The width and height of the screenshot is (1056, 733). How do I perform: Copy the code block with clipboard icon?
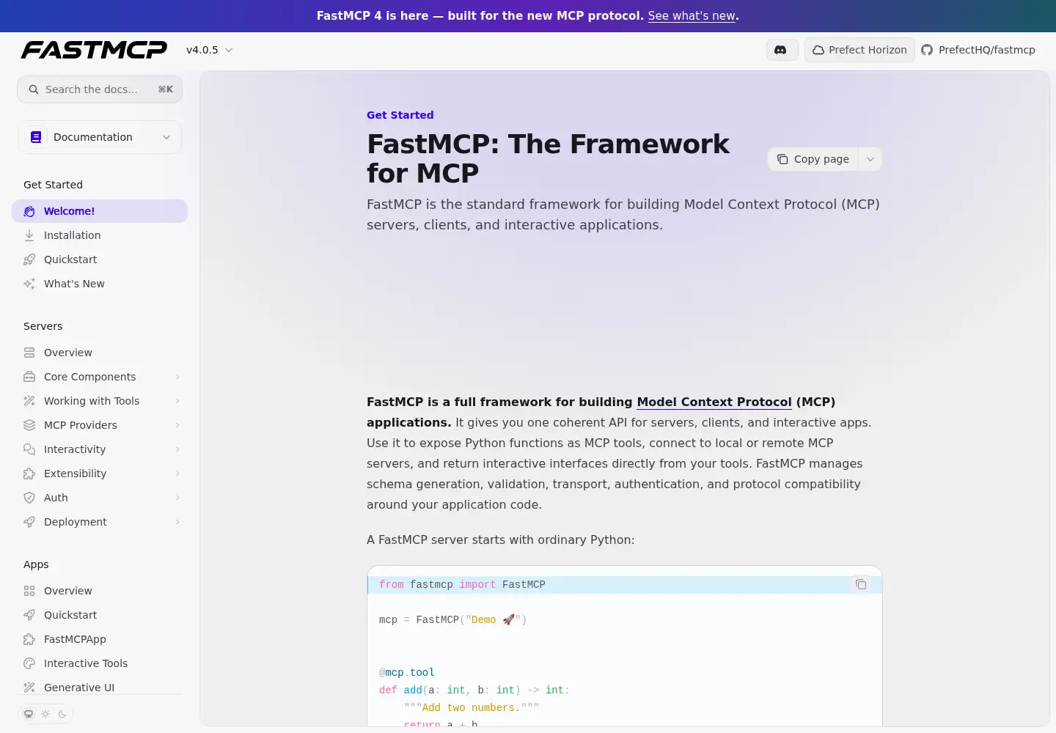coord(861,584)
